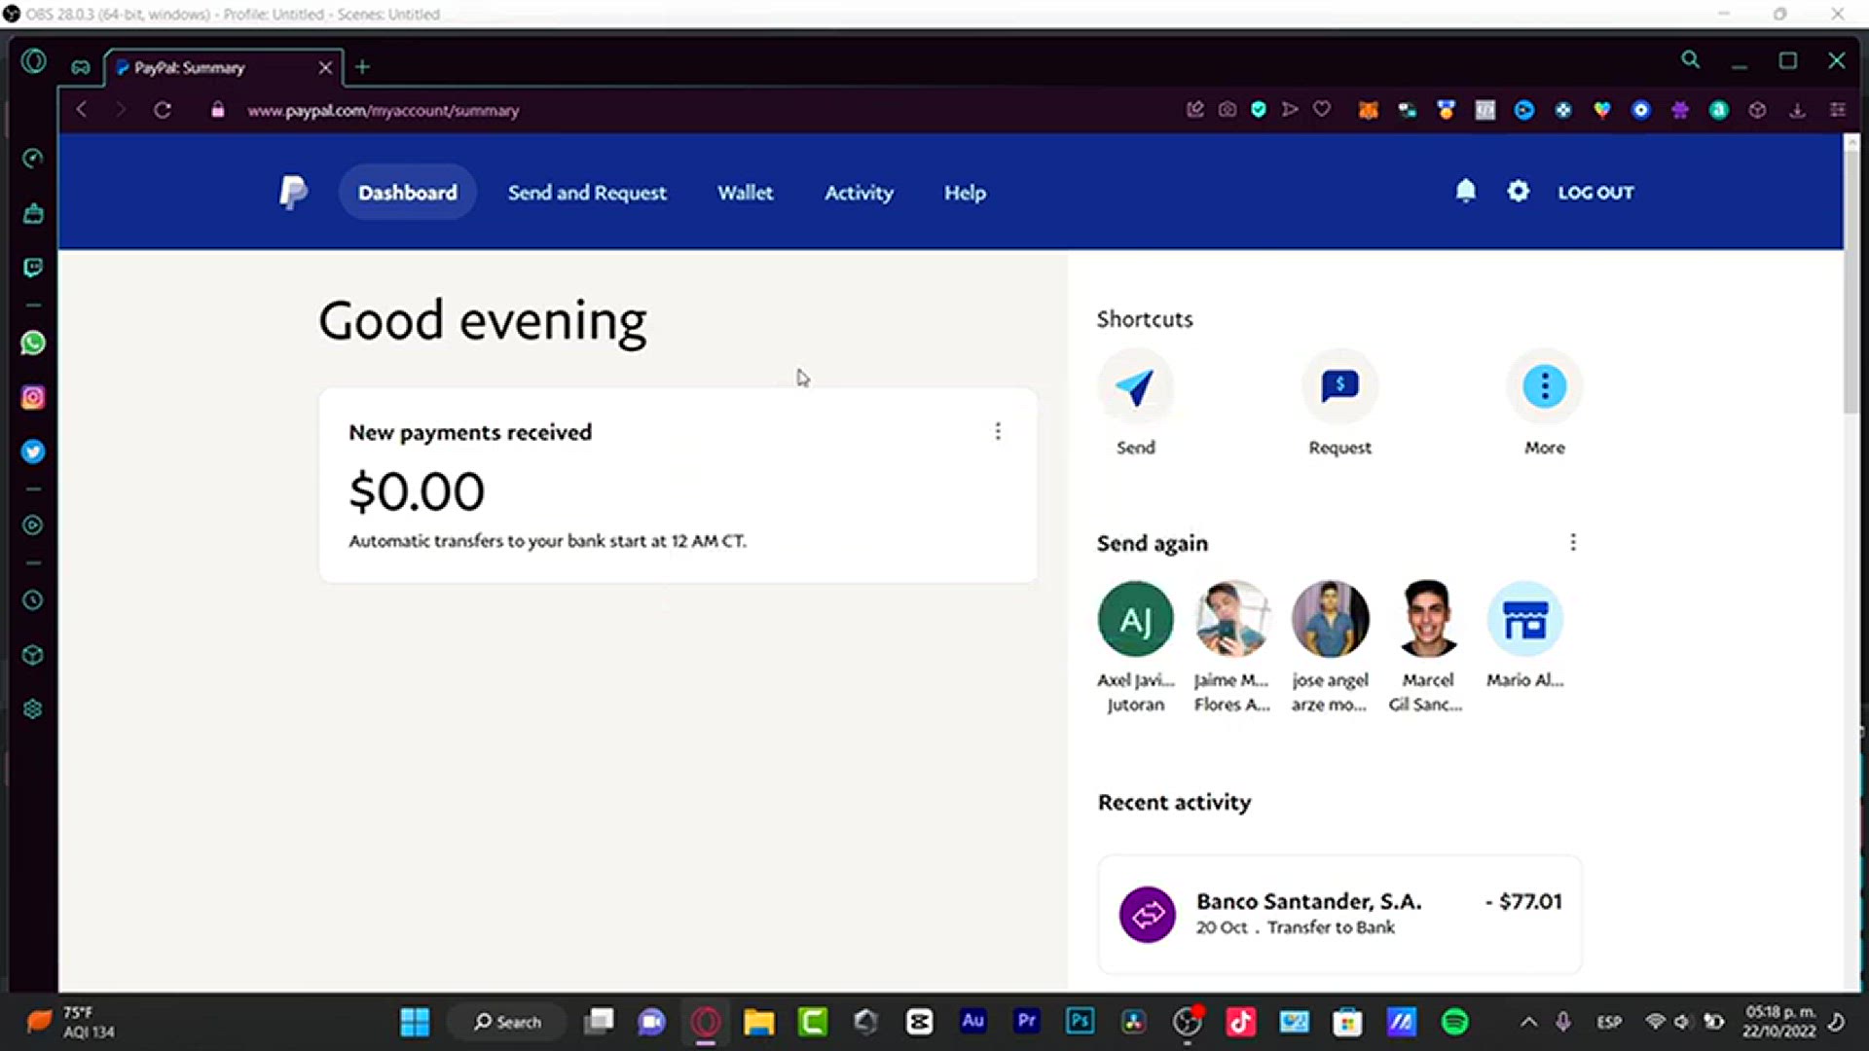Open the site security lock icon

[x=218, y=110]
